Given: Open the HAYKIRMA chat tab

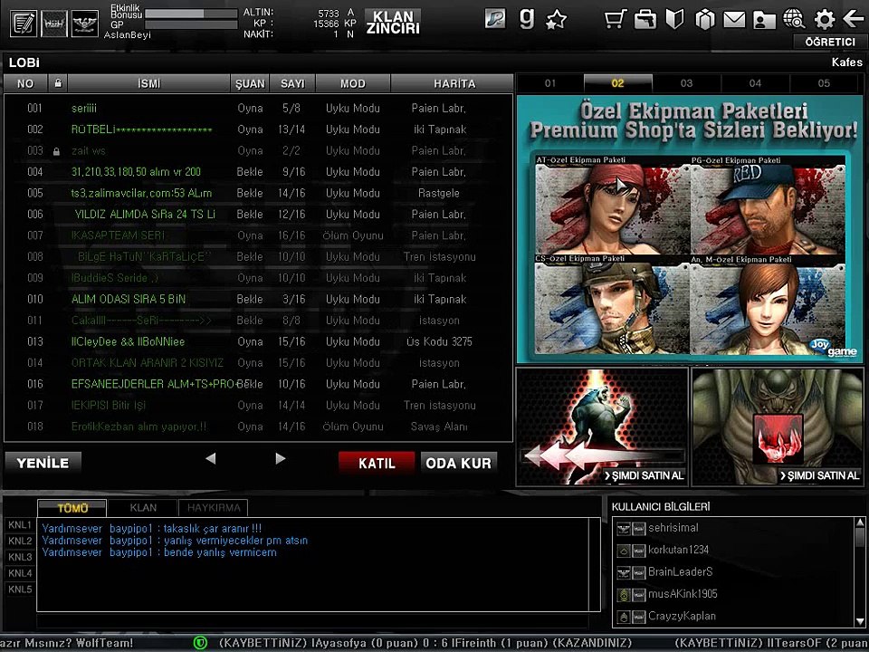Looking at the screenshot, I should click(x=214, y=508).
